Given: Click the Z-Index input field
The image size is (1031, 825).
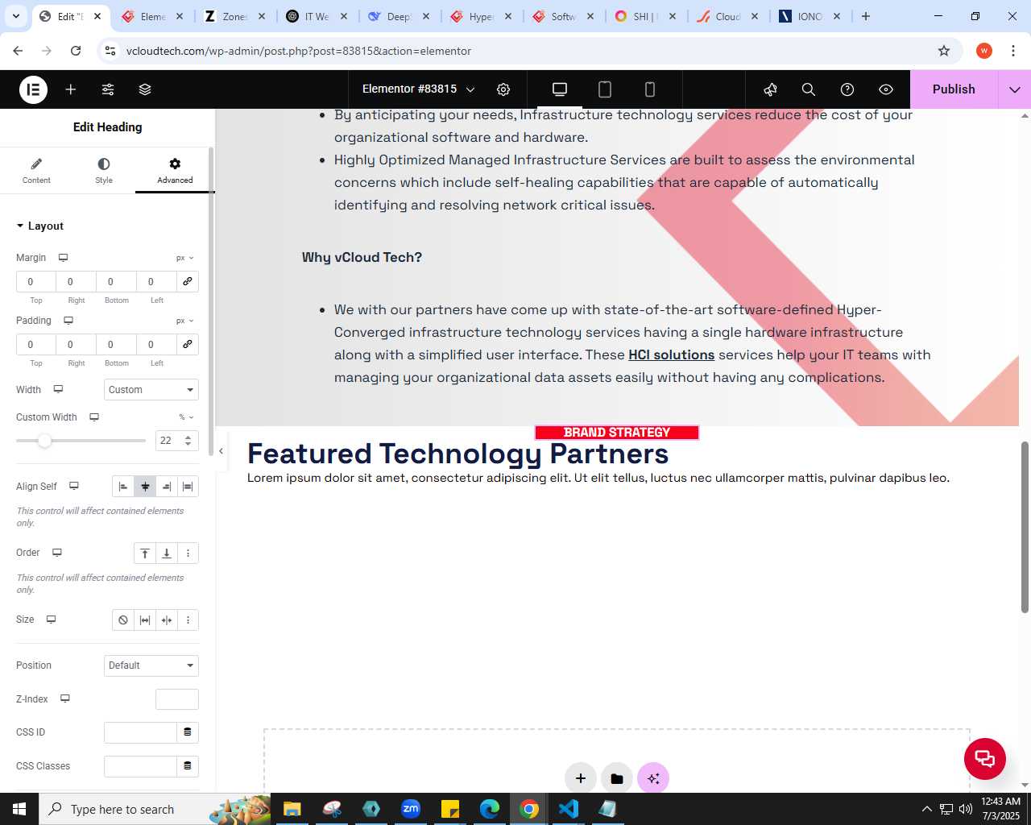Looking at the screenshot, I should (x=177, y=699).
